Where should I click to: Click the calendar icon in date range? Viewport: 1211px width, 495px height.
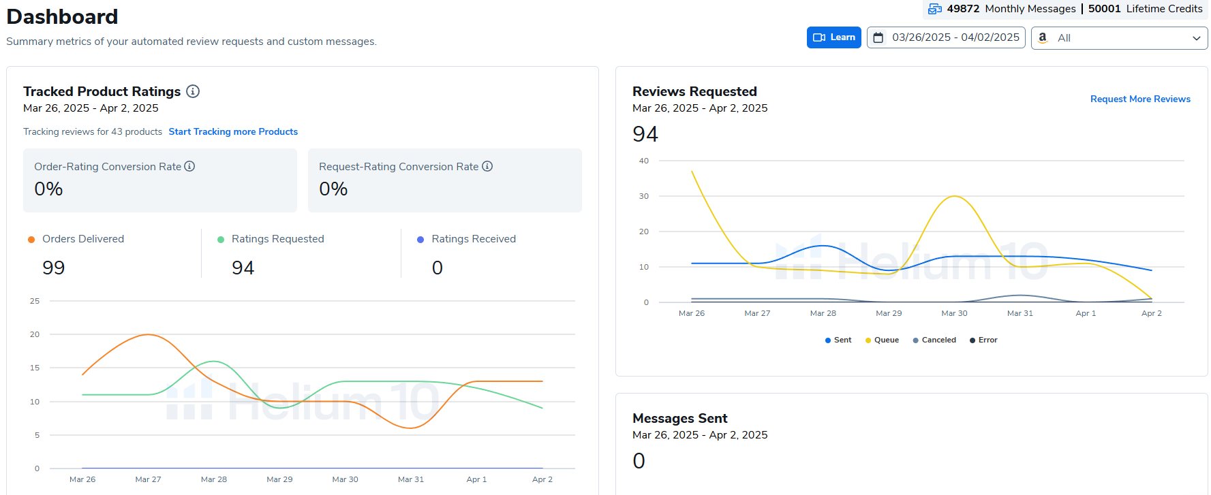[878, 37]
